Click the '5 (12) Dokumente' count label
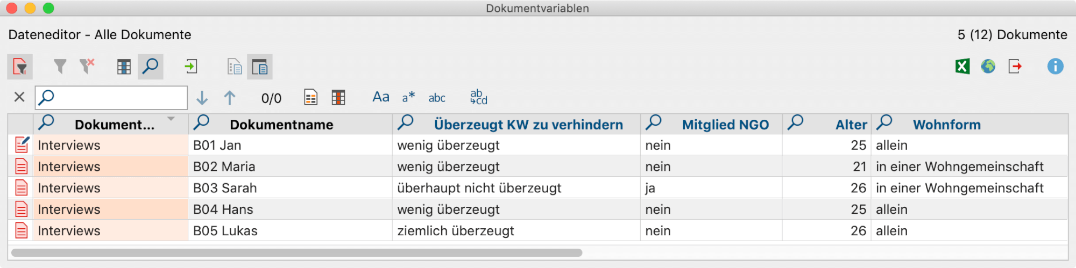Viewport: 1076px width, 268px height. coord(1012,35)
